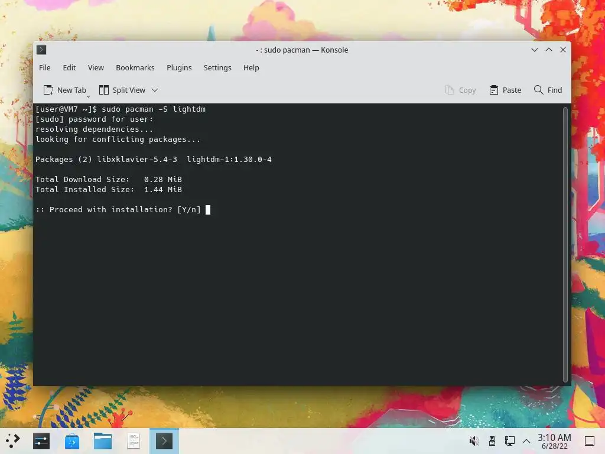The width and height of the screenshot is (605, 454).
Task: Close the Konsole window
Action: pyautogui.click(x=563, y=50)
